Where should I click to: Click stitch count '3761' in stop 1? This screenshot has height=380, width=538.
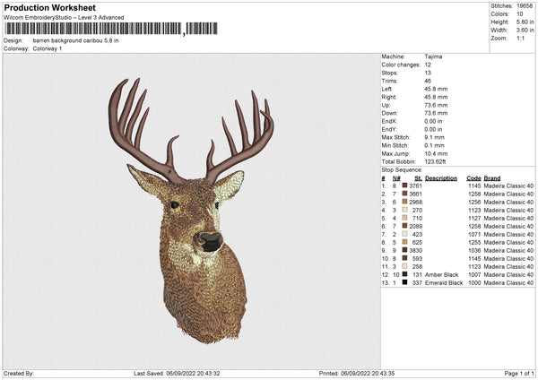click(415, 186)
